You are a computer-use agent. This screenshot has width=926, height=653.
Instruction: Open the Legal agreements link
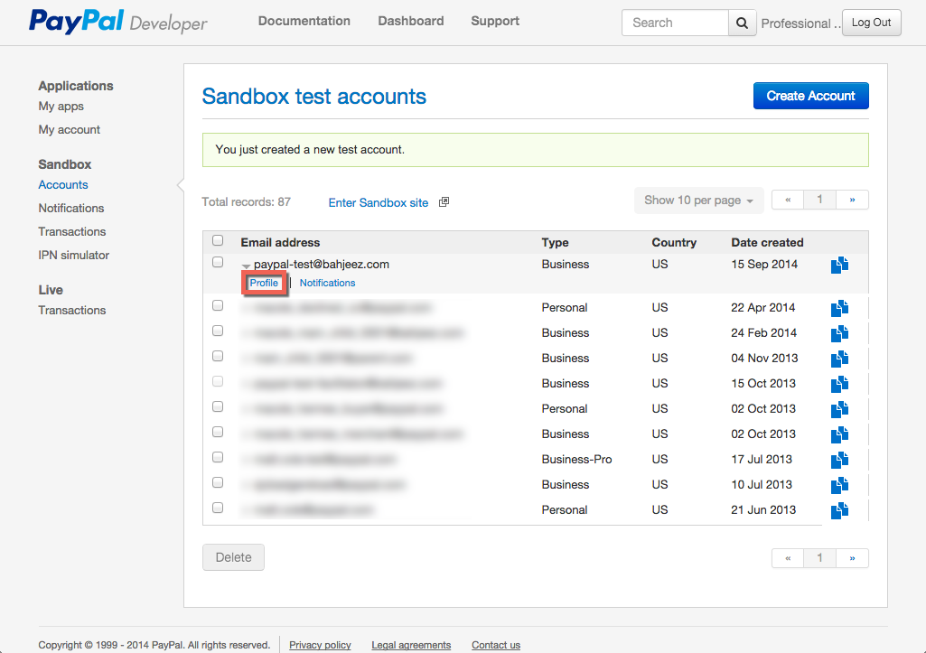411,646
